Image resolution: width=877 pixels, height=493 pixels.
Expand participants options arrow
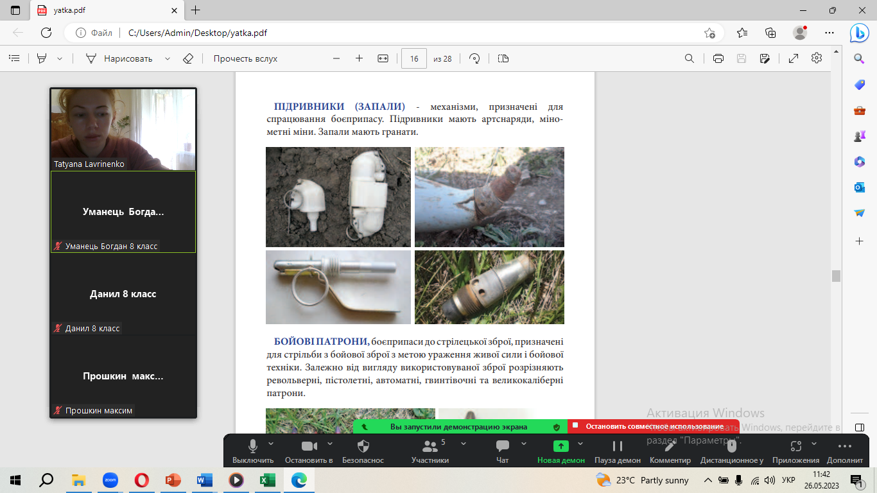(464, 443)
